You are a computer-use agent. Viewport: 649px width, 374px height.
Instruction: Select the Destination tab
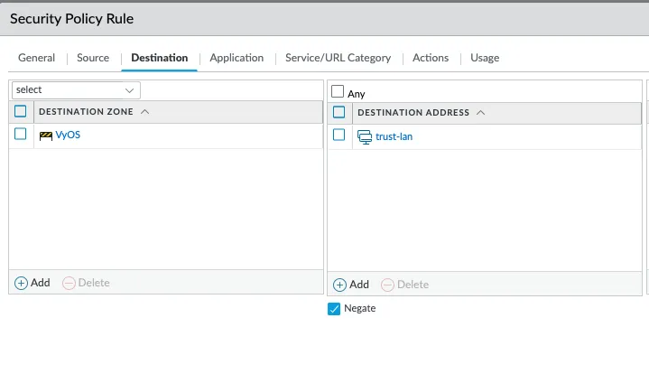click(160, 58)
